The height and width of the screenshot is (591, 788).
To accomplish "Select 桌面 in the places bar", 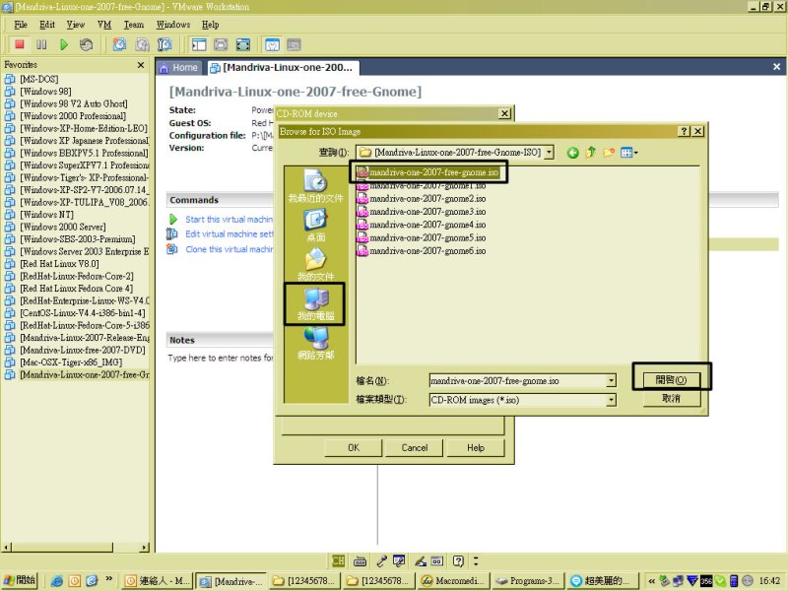I will [315, 226].
